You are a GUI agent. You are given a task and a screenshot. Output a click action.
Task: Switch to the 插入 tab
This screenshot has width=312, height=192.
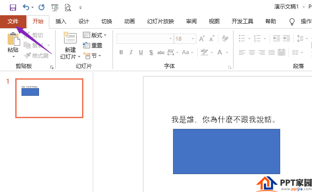pos(61,21)
